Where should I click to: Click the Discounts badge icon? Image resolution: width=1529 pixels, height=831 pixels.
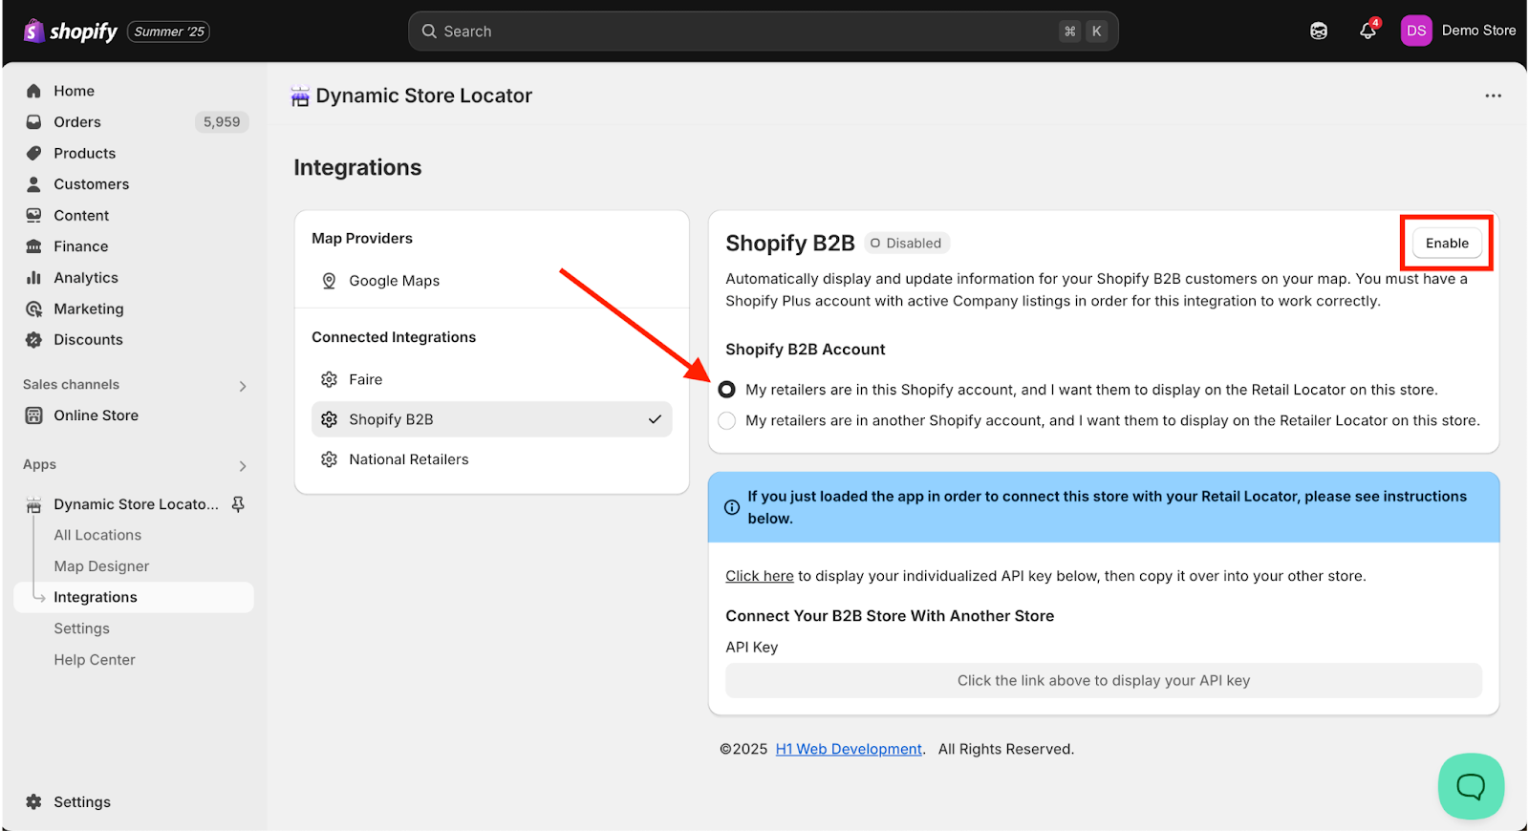34,340
